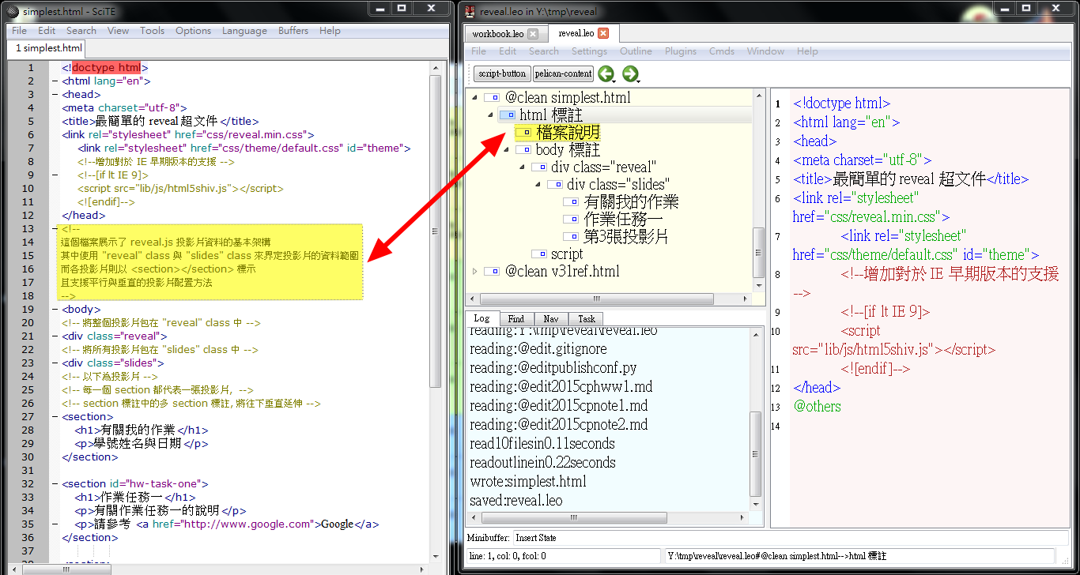The height and width of the screenshot is (575, 1080).
Task: Open the Edit menu in SciTE
Action: click(x=47, y=31)
